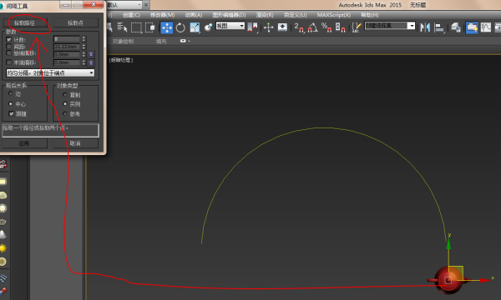This screenshot has height=300, width=501.
Task: Click the Window/Crossing selection toggle icon
Action: point(150,27)
